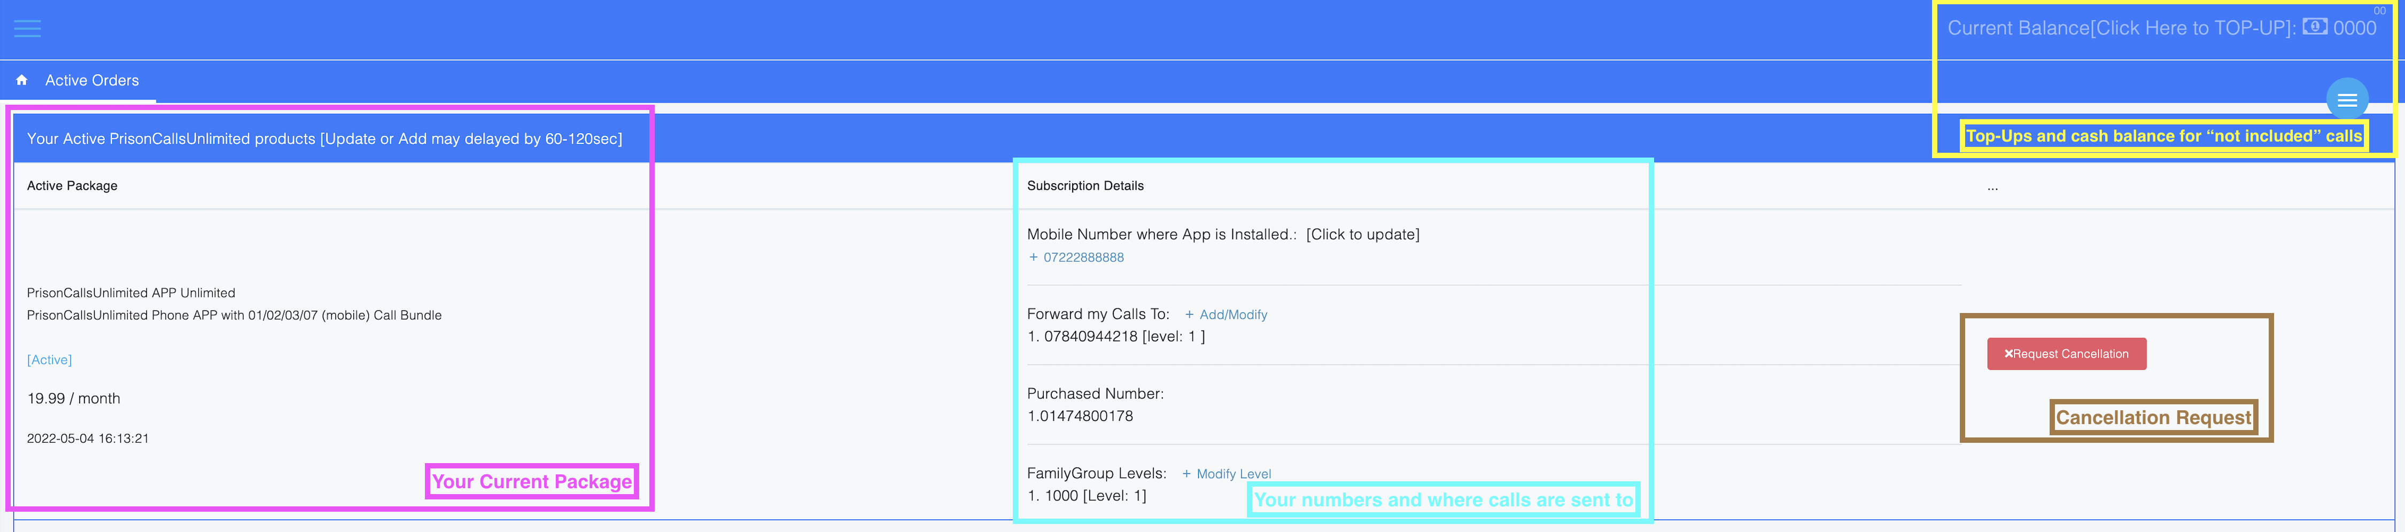The height and width of the screenshot is (532, 2405).
Task: Click the home icon in breadcrumb
Action: 21,80
